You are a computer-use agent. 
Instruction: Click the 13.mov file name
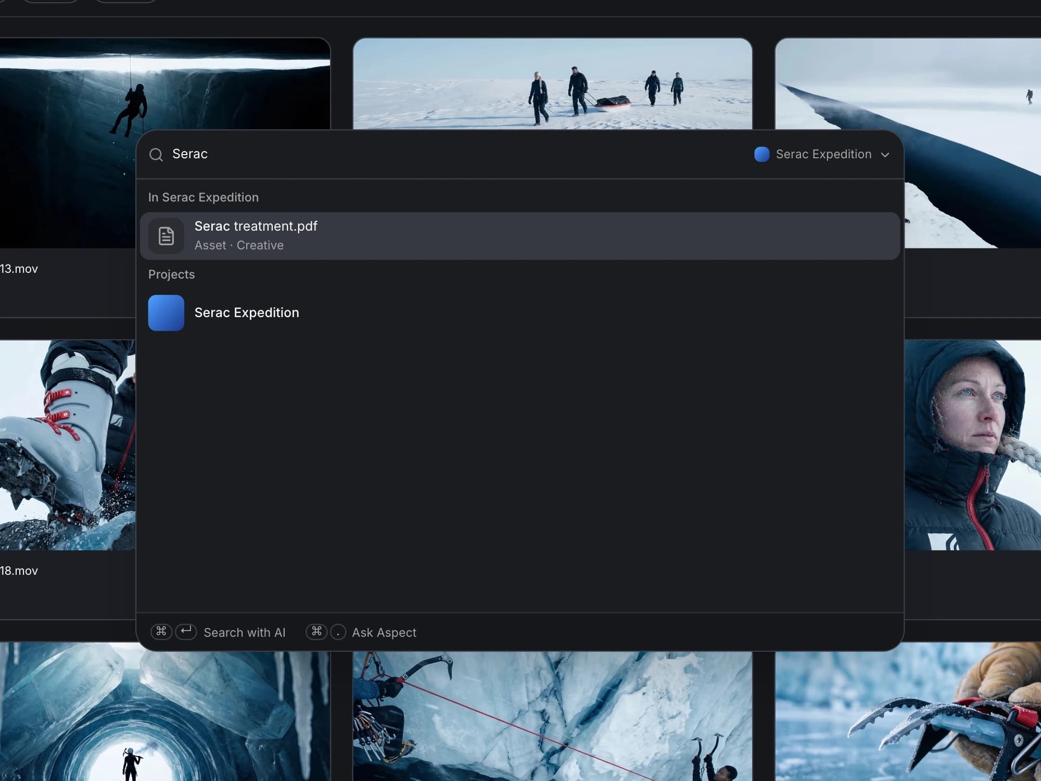tap(19, 269)
